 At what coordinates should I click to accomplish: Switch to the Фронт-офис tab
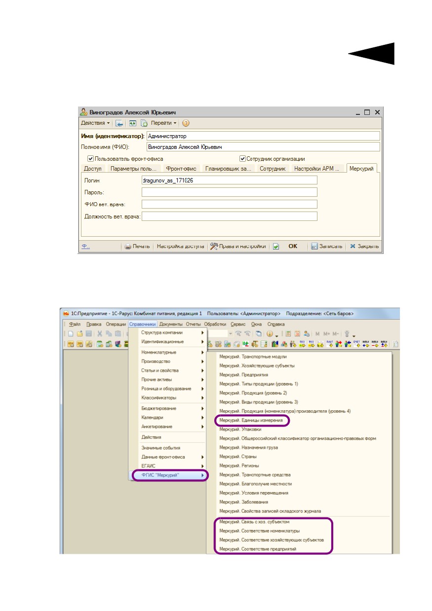point(181,169)
